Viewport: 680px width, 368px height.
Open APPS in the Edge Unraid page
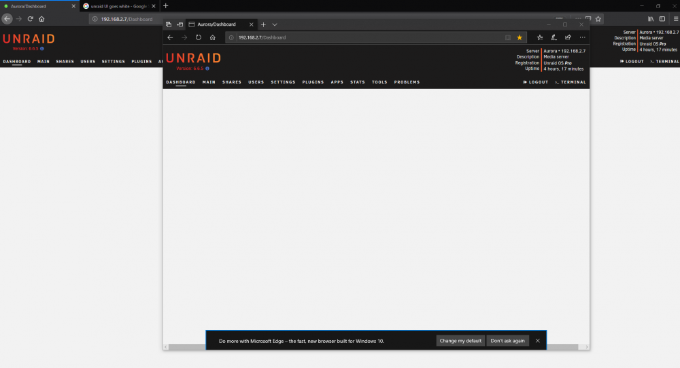click(337, 82)
